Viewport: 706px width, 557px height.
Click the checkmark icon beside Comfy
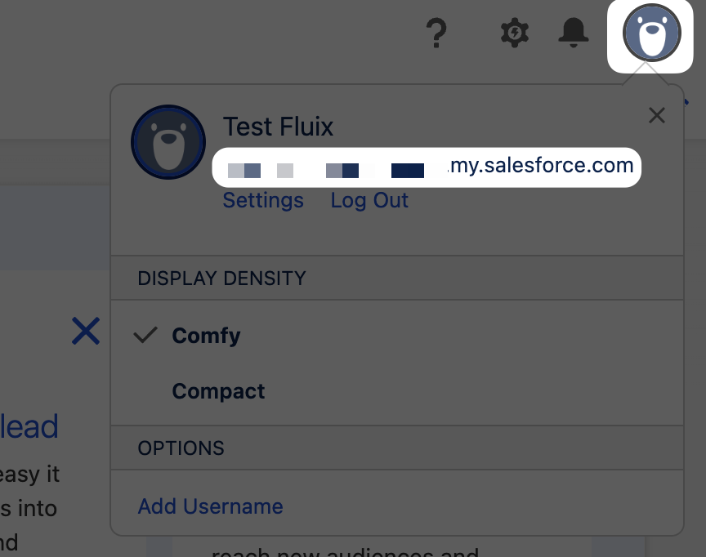145,336
